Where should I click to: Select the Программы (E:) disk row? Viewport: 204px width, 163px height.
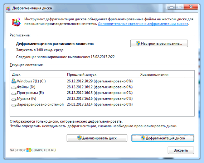pos(102,93)
